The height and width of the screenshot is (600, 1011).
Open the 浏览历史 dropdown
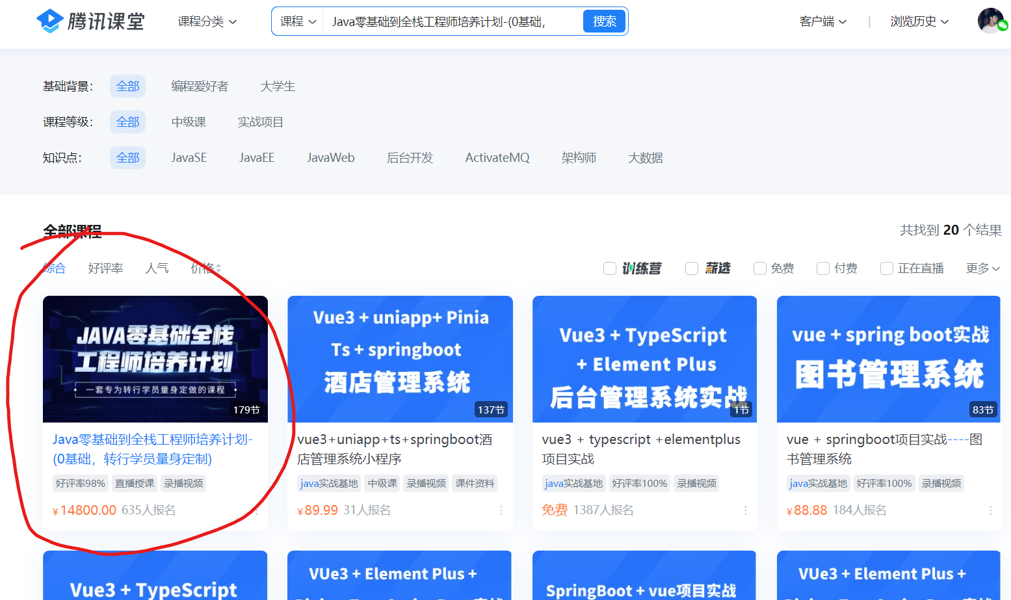(x=919, y=21)
